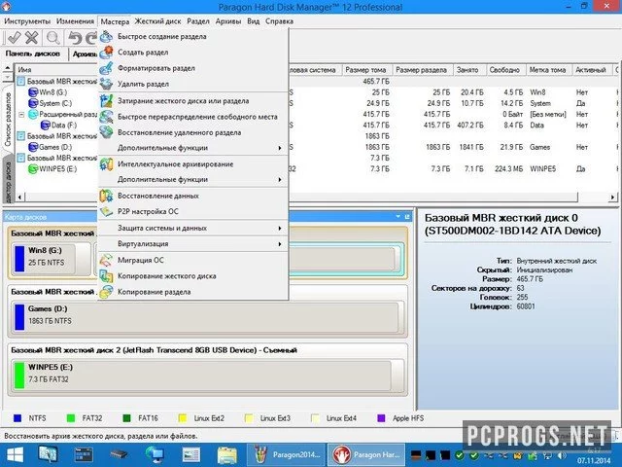
Task: Sort by the Имя column header
Action: tap(56, 70)
